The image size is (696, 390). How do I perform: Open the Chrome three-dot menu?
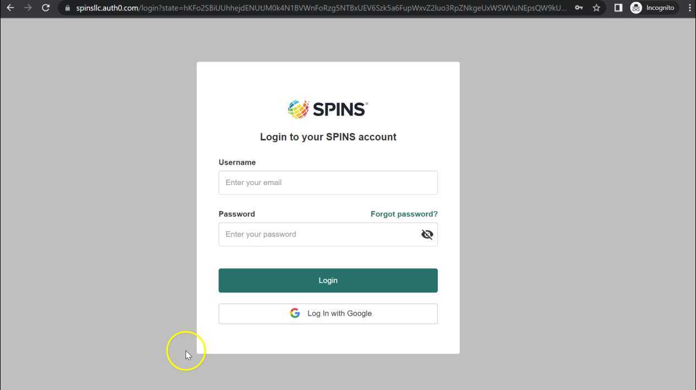click(689, 8)
